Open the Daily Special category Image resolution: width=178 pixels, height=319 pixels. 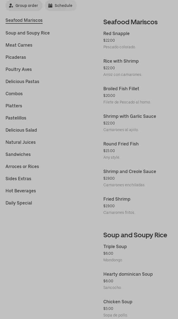coord(19,203)
